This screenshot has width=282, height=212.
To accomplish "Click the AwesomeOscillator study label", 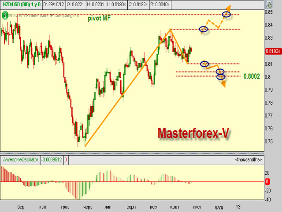I will [21, 160].
